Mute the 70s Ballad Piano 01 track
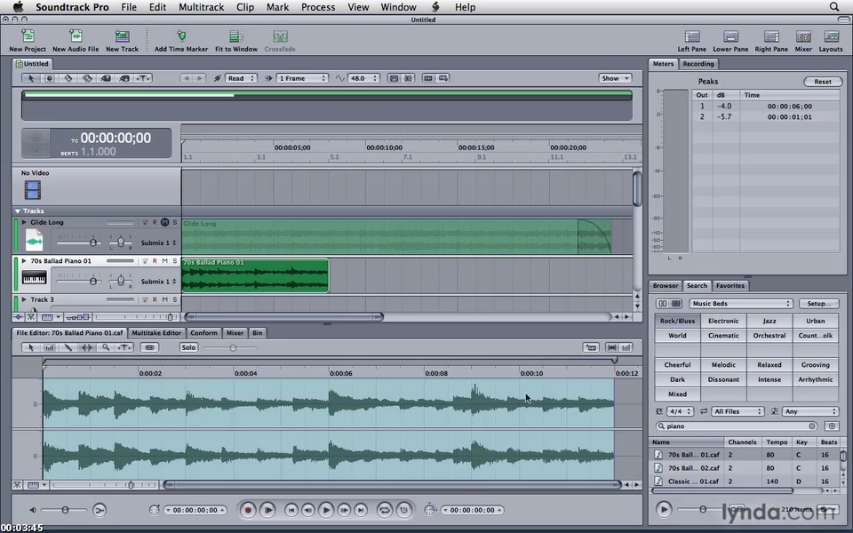Viewport: 853px width, 533px height. tap(165, 261)
